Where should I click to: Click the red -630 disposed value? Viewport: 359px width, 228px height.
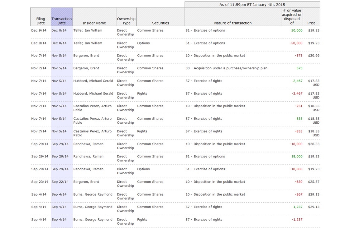click(299, 182)
